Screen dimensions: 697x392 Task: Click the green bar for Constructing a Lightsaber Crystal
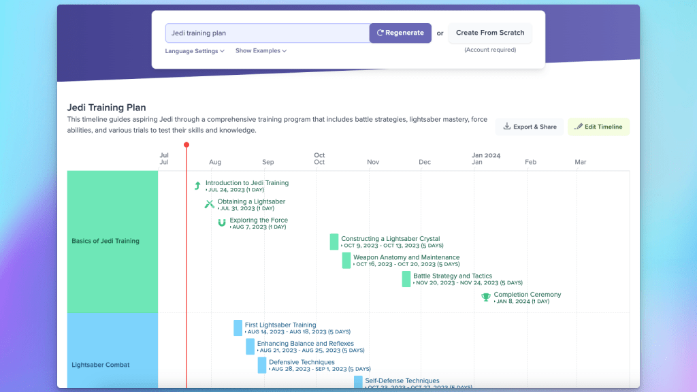[334, 242]
